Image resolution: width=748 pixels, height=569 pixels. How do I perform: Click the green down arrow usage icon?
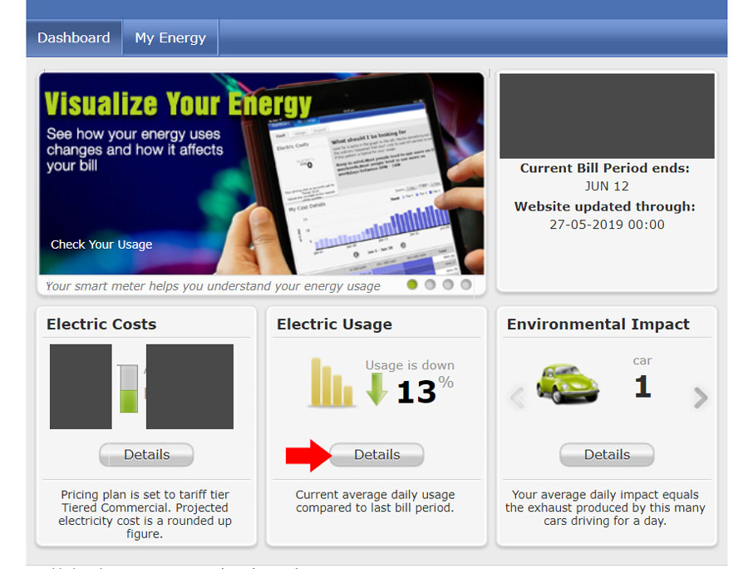376,388
